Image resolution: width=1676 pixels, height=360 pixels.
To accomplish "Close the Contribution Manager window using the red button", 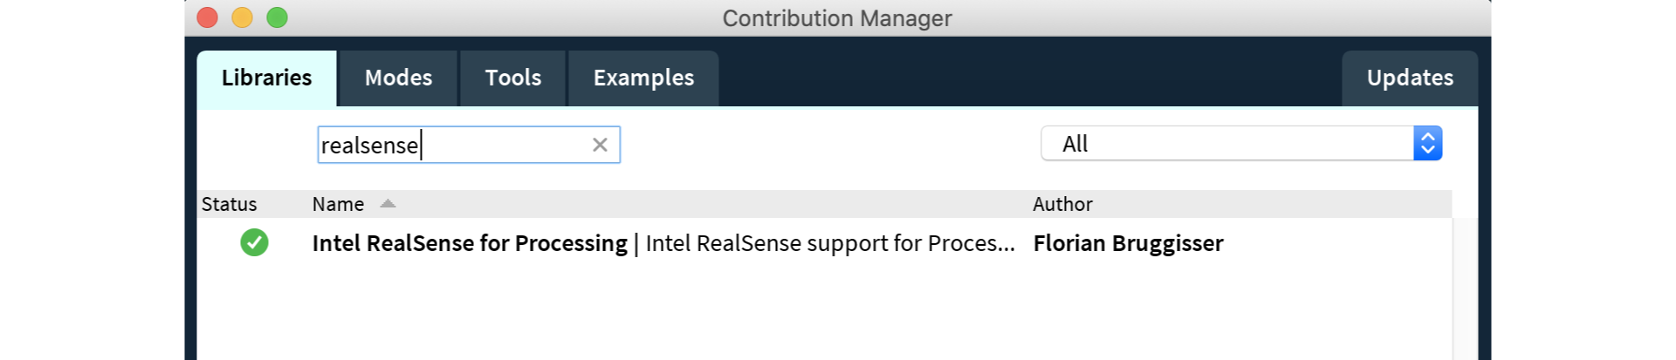I will tap(208, 17).
